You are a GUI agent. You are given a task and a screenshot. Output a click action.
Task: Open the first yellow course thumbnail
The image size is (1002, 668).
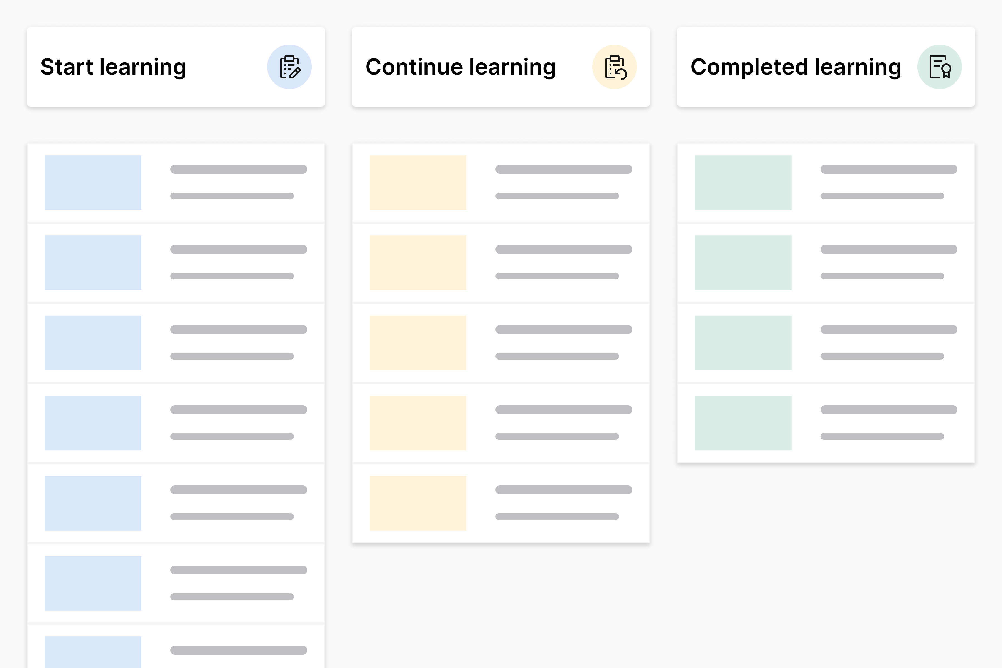pos(418,182)
